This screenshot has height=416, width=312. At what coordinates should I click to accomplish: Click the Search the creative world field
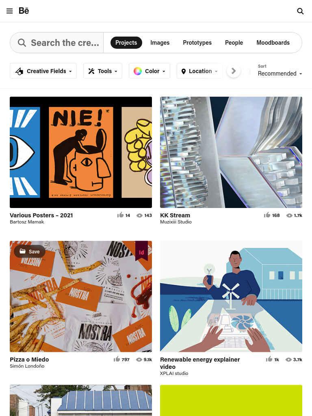[x=57, y=43]
